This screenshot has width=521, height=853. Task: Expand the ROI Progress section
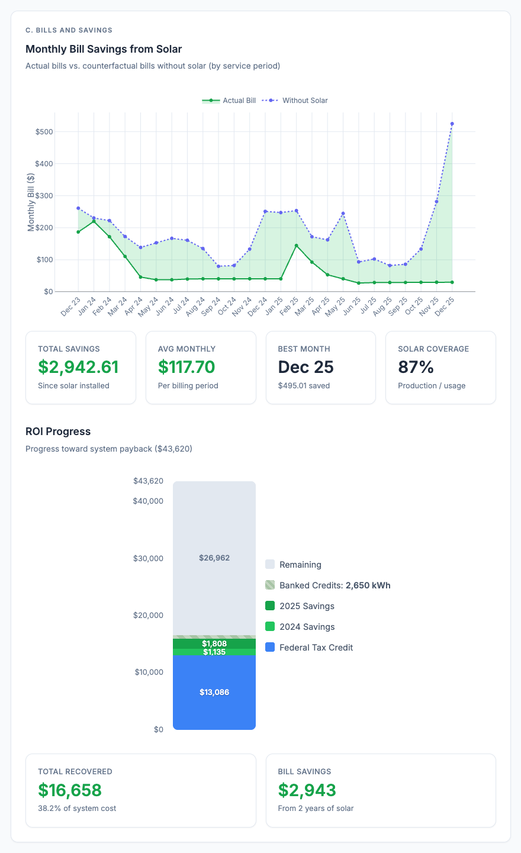click(58, 432)
